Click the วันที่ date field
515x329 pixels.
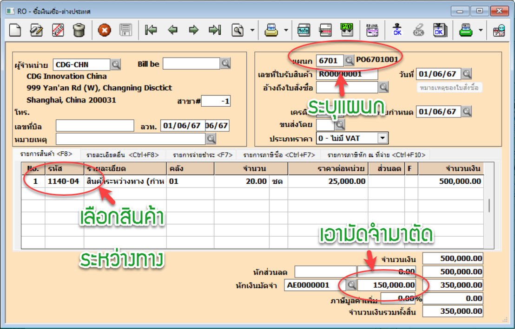(x=438, y=74)
